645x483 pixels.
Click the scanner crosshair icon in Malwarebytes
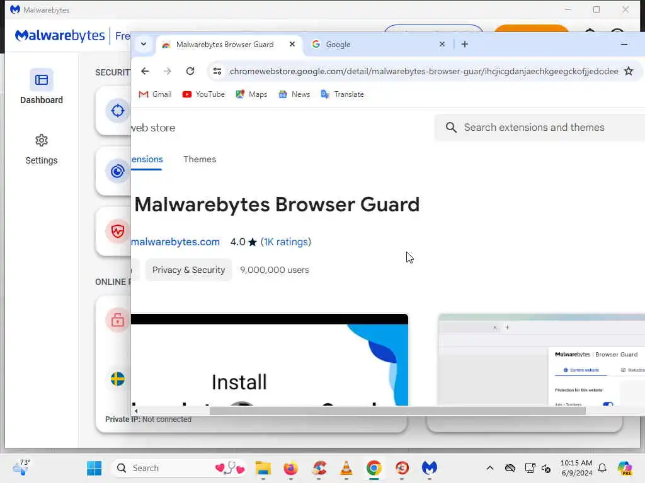pos(117,111)
